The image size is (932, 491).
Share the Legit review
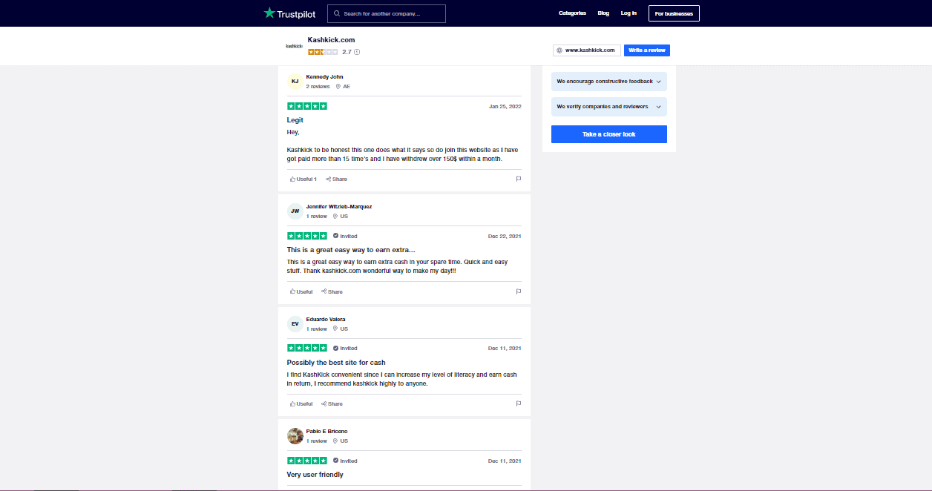click(x=336, y=179)
